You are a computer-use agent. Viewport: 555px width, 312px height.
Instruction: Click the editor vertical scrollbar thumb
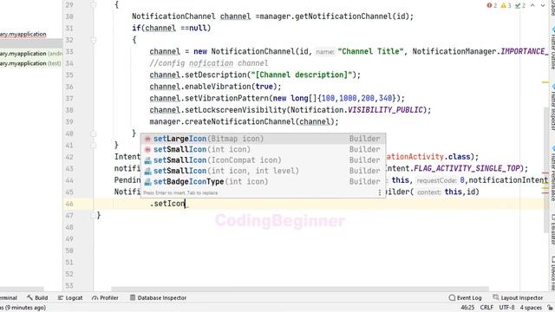pyautogui.click(x=545, y=170)
